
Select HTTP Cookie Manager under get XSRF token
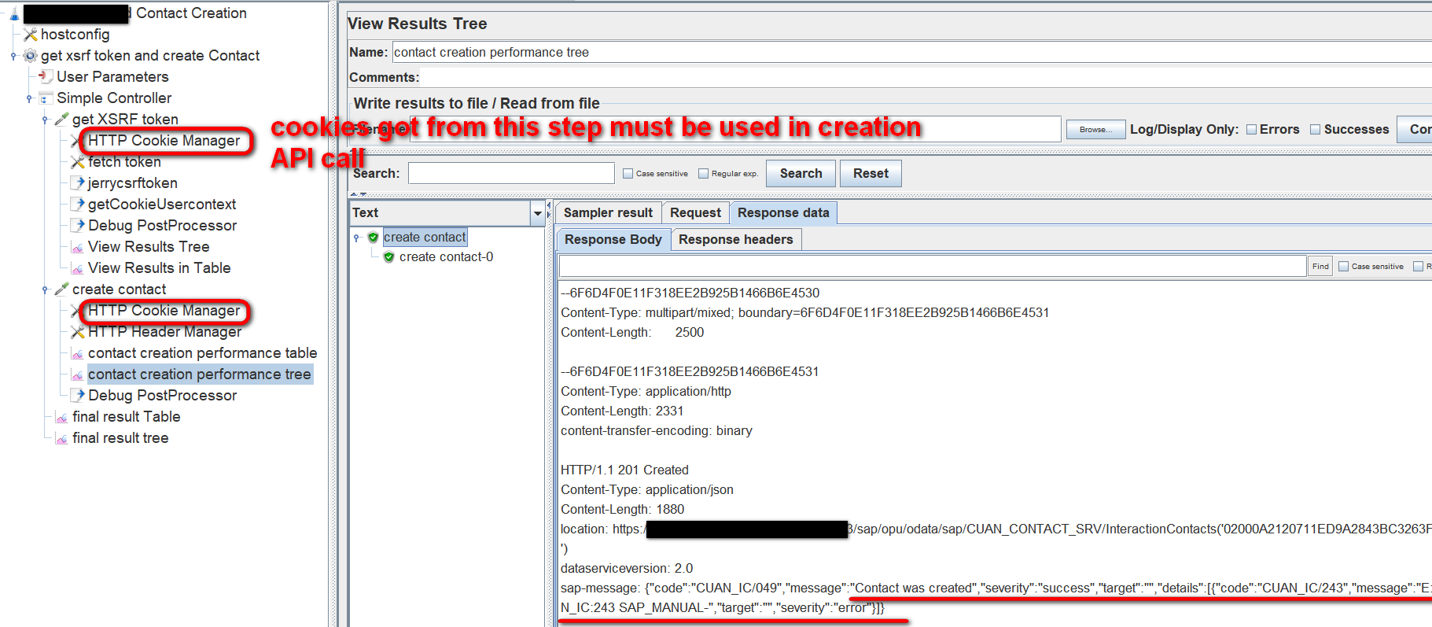pos(164,141)
